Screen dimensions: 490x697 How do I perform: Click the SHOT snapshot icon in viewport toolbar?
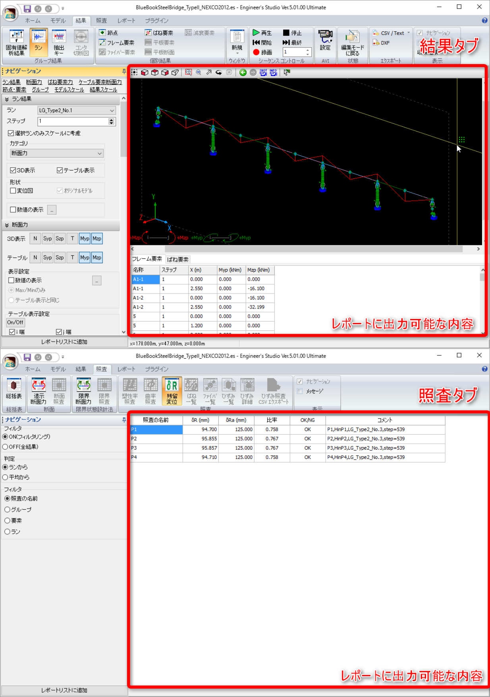point(263,72)
